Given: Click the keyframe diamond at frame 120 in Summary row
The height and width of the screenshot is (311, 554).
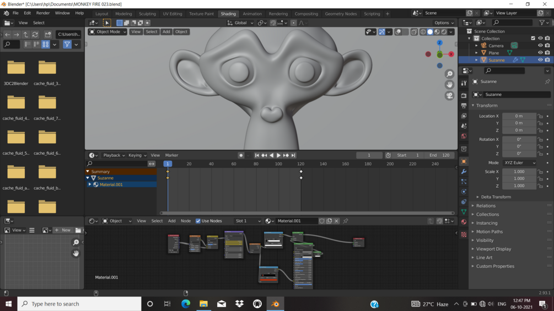Looking at the screenshot, I should point(301,172).
